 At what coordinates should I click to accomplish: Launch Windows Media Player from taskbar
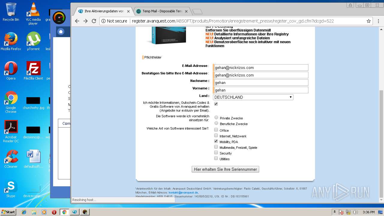click(44, 212)
